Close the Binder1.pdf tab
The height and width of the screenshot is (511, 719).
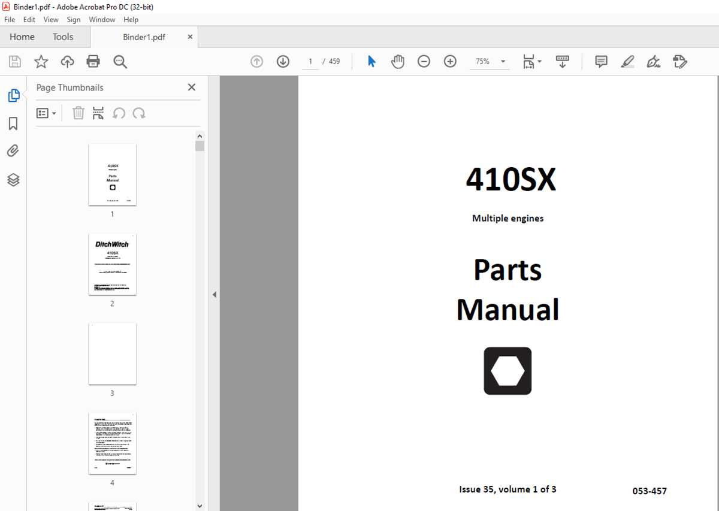(190, 37)
